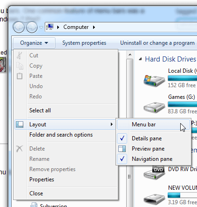Enable the Preview pane option
The image size is (197, 207).
coord(148,149)
